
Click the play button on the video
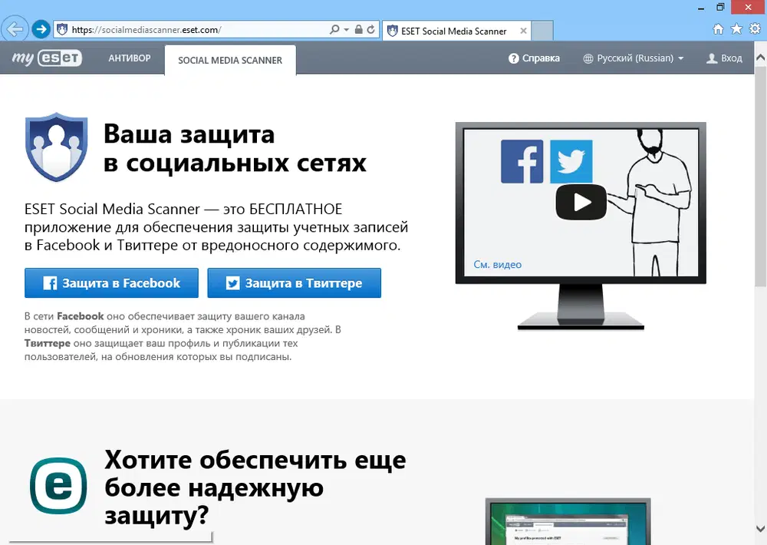(581, 202)
